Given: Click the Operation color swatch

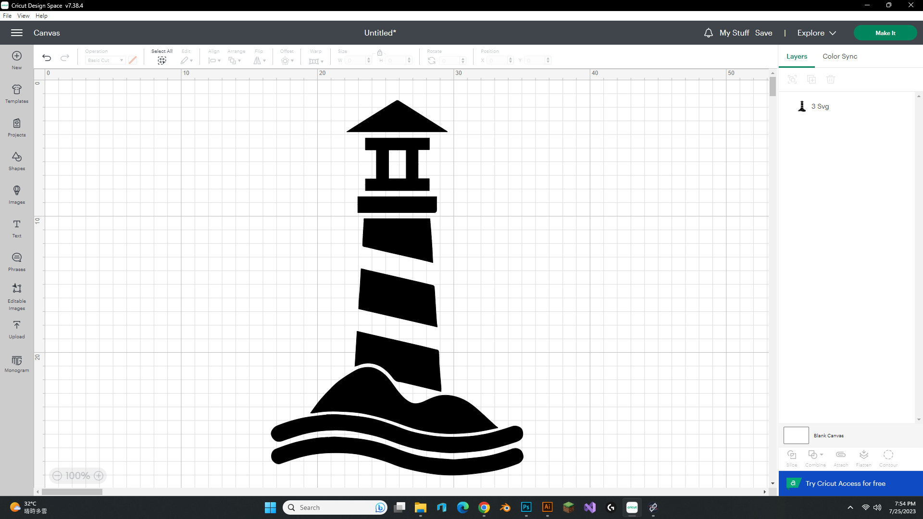Looking at the screenshot, I should click(x=133, y=60).
